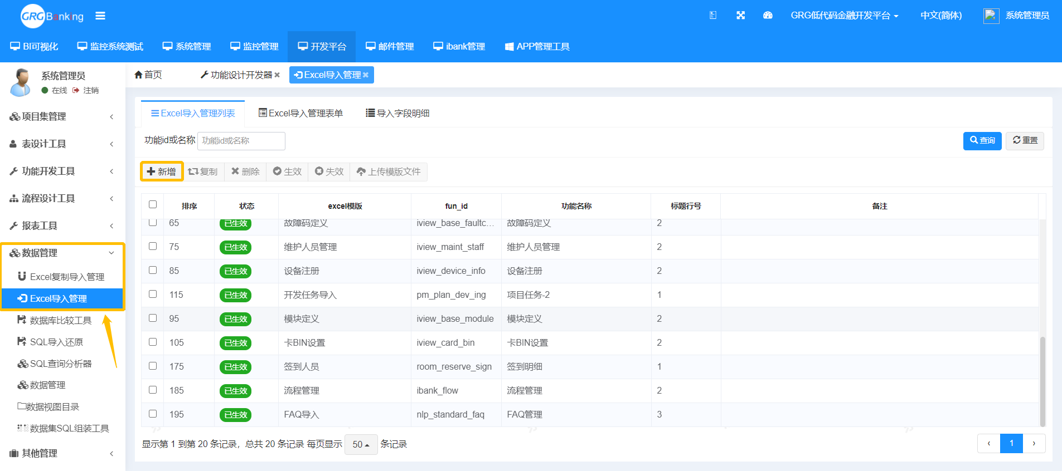1062x471 pixels.
Task: Click the table vertical scrollbar thumb
Action: [x=1042, y=381]
